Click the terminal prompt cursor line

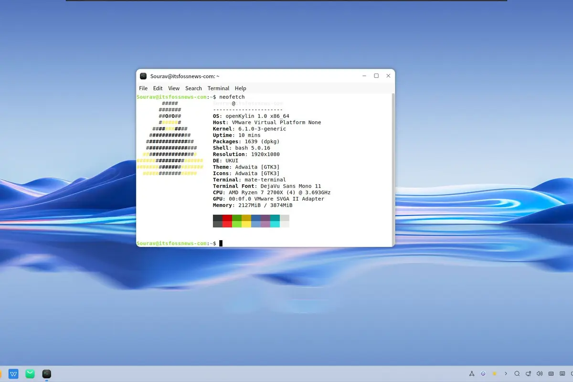(x=264, y=244)
